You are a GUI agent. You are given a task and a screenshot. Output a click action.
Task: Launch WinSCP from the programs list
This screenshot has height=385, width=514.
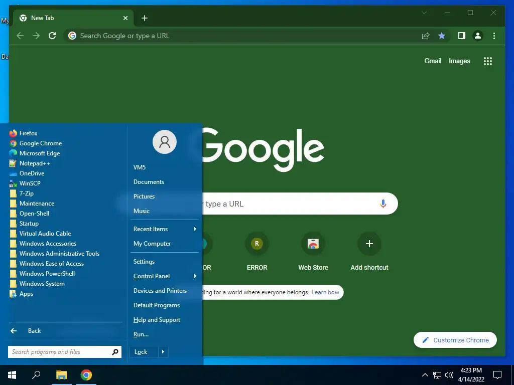25,183
